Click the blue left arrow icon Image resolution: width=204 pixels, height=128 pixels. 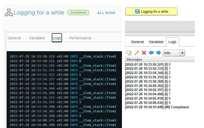click(x=151, y=53)
